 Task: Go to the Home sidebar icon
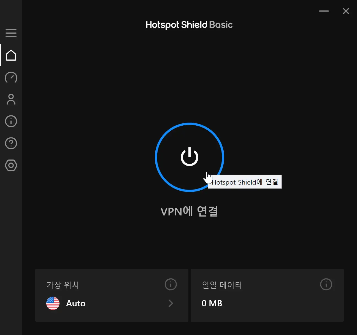click(11, 55)
